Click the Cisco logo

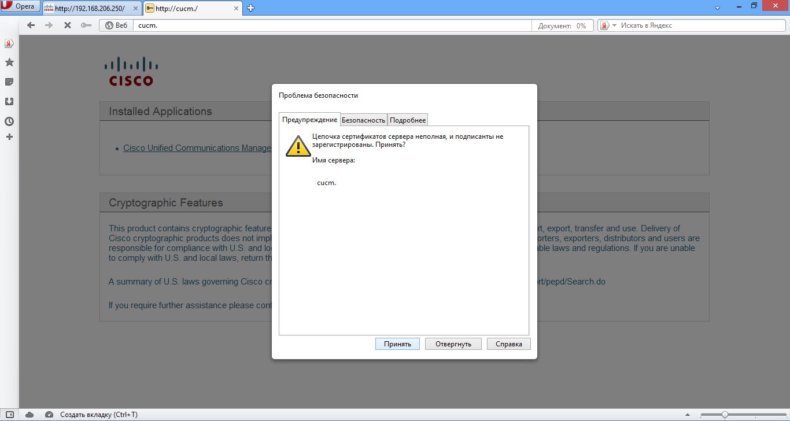[131, 72]
